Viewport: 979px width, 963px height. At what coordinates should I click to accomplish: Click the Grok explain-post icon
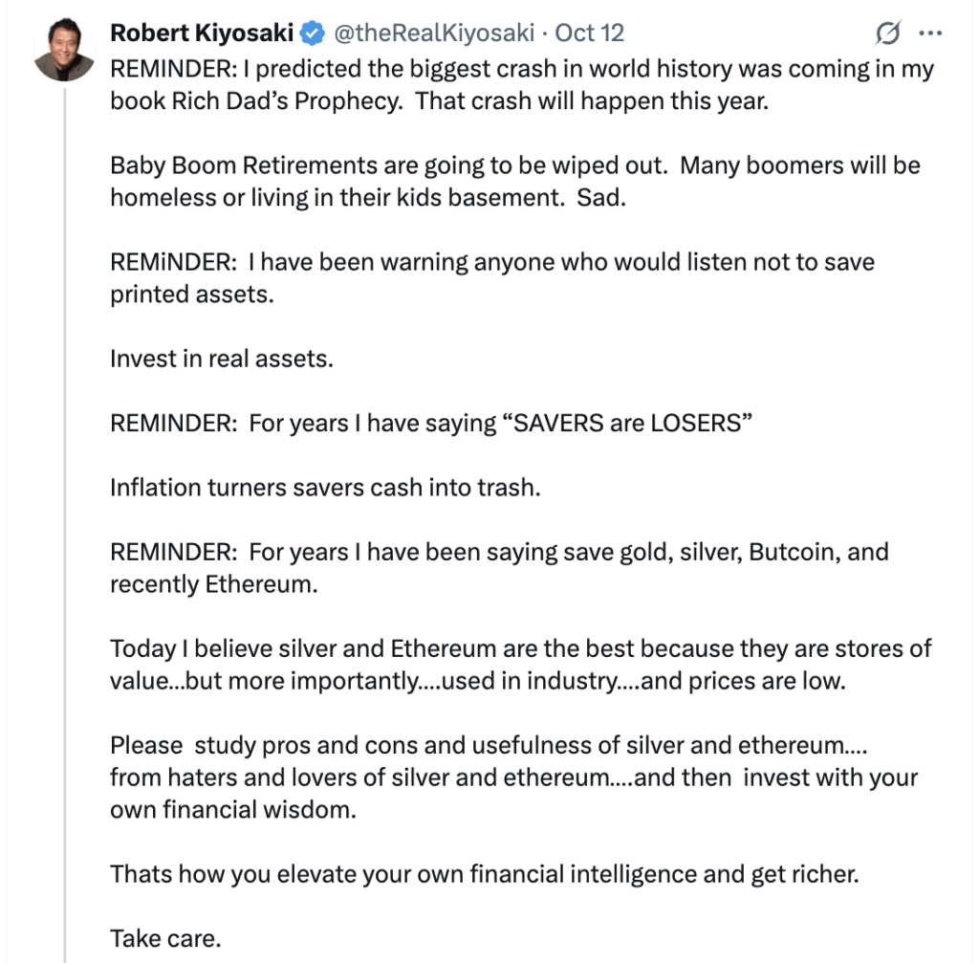click(888, 33)
